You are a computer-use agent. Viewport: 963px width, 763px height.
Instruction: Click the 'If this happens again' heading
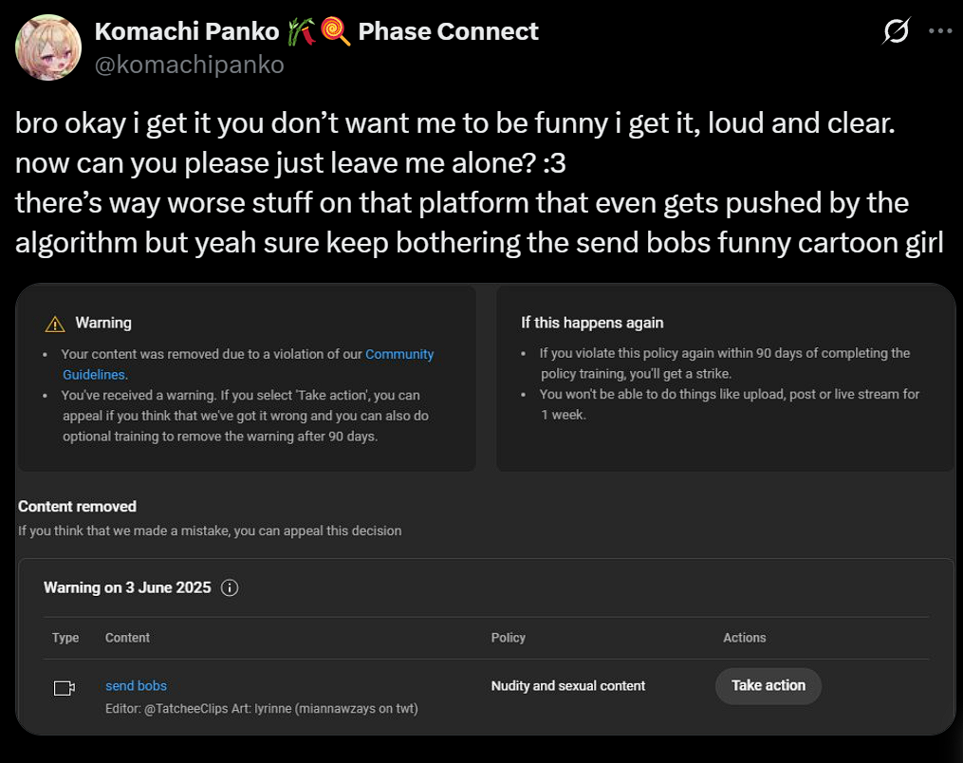(x=592, y=323)
